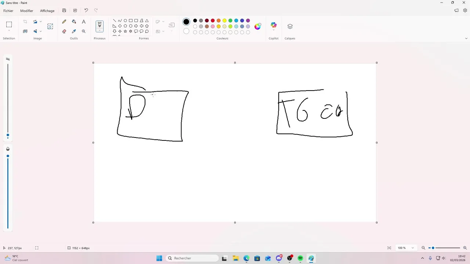Open the feedback icon near settings
The image size is (470, 264).
click(456, 11)
